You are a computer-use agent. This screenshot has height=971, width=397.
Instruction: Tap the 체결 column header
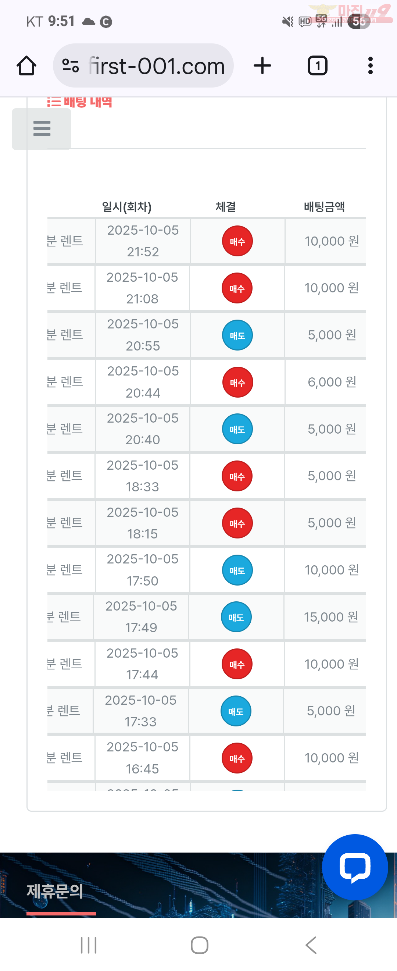226,207
